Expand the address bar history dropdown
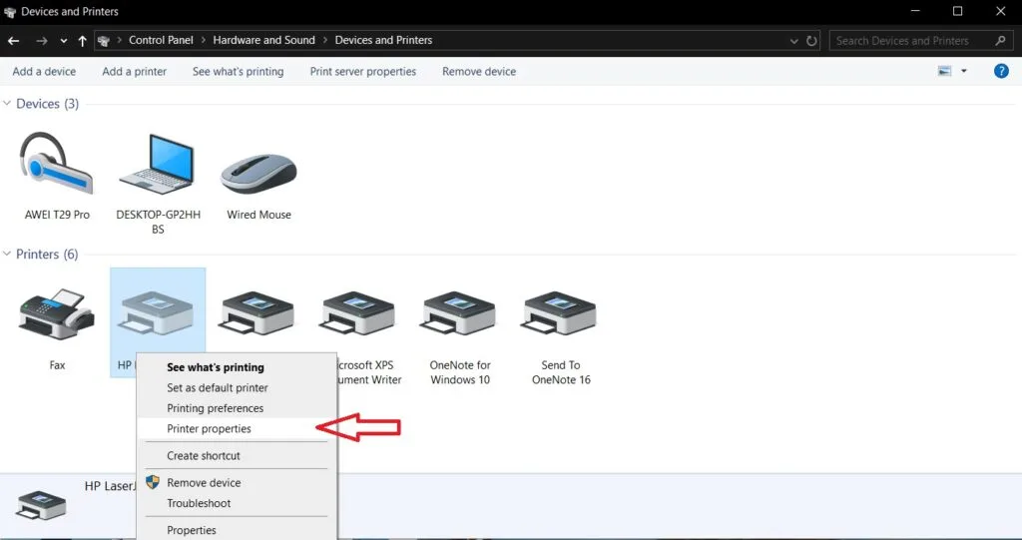Screen dimensions: 1022x540 pyautogui.click(x=794, y=41)
